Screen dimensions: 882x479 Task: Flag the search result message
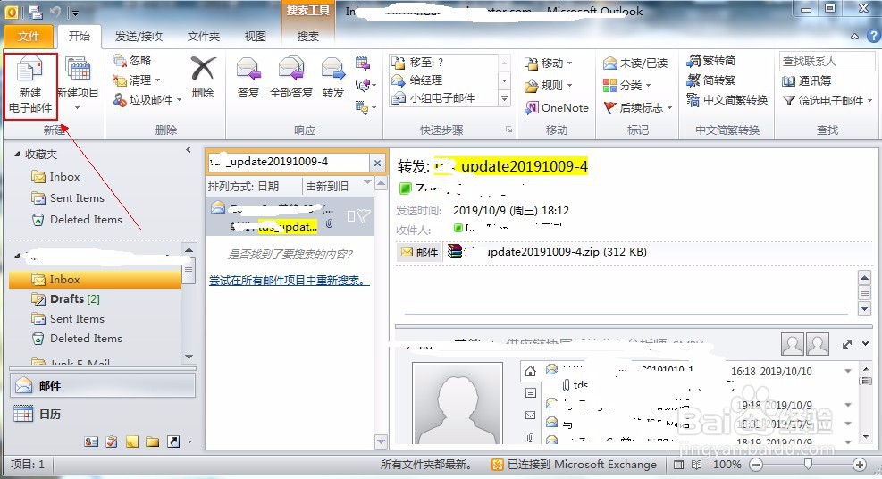pyautogui.click(x=364, y=216)
